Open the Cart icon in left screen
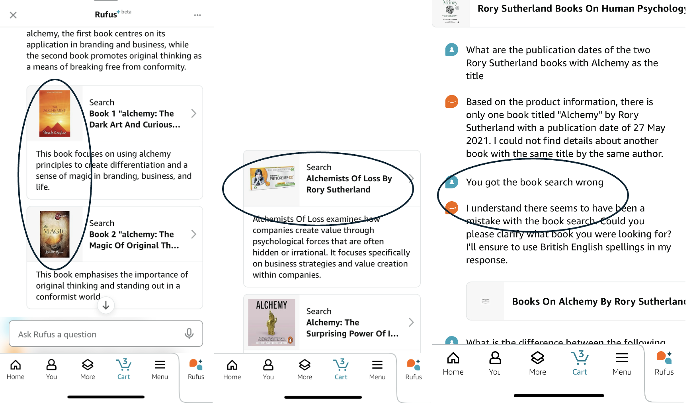 pos(124,369)
